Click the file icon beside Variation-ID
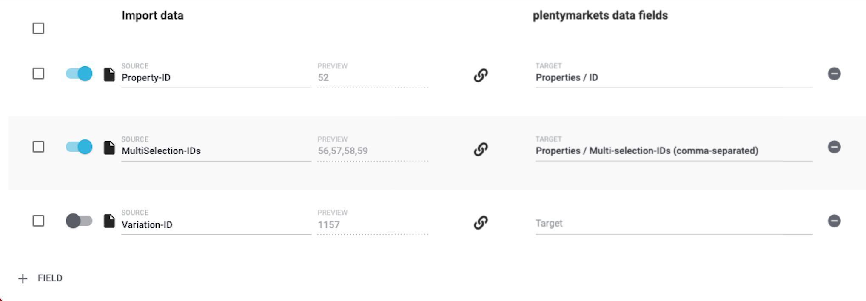Image resolution: width=866 pixels, height=301 pixels. tap(109, 221)
